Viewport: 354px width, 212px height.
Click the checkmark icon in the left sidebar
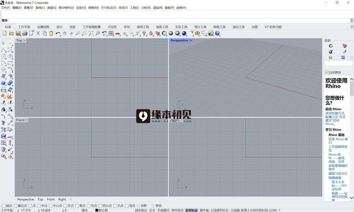(10, 149)
